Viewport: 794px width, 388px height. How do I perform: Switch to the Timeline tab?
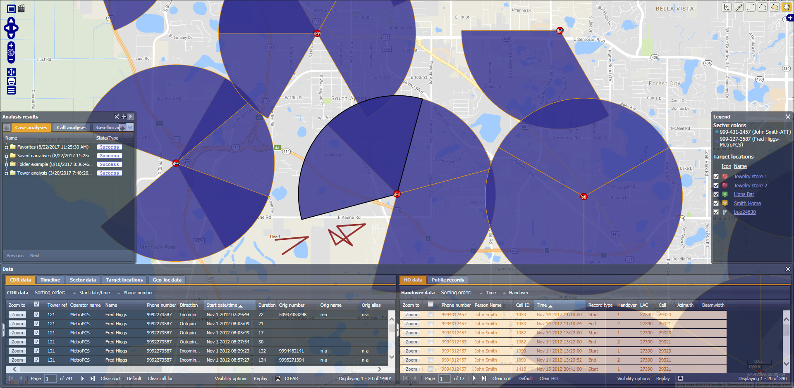click(50, 280)
